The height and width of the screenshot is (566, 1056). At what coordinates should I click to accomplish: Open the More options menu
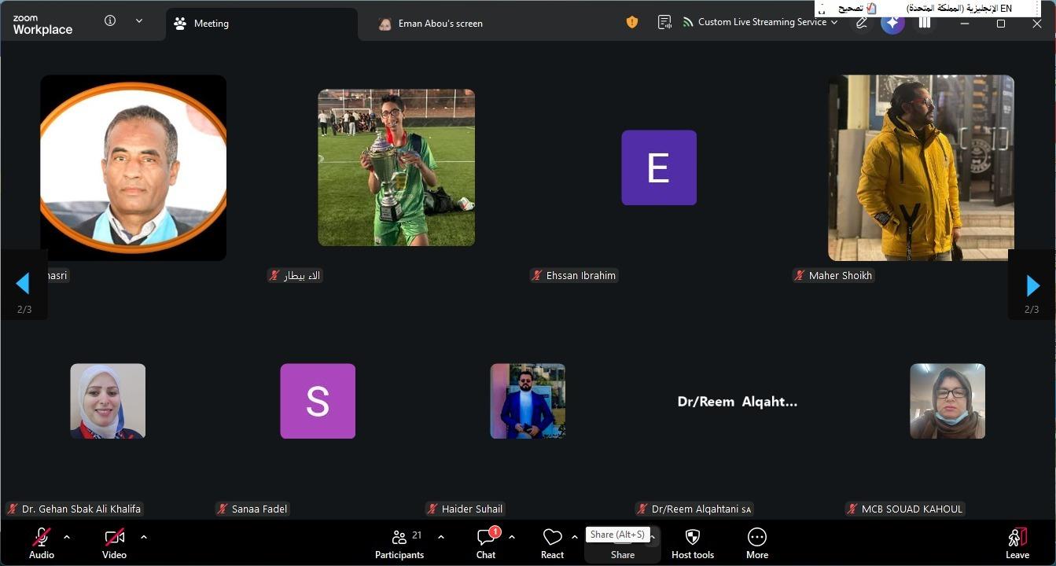[756, 543]
